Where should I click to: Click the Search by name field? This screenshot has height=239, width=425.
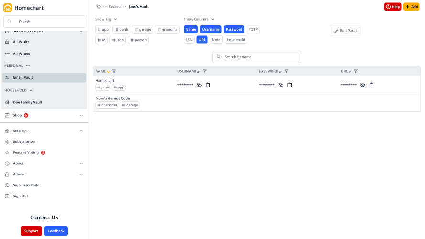(x=257, y=57)
